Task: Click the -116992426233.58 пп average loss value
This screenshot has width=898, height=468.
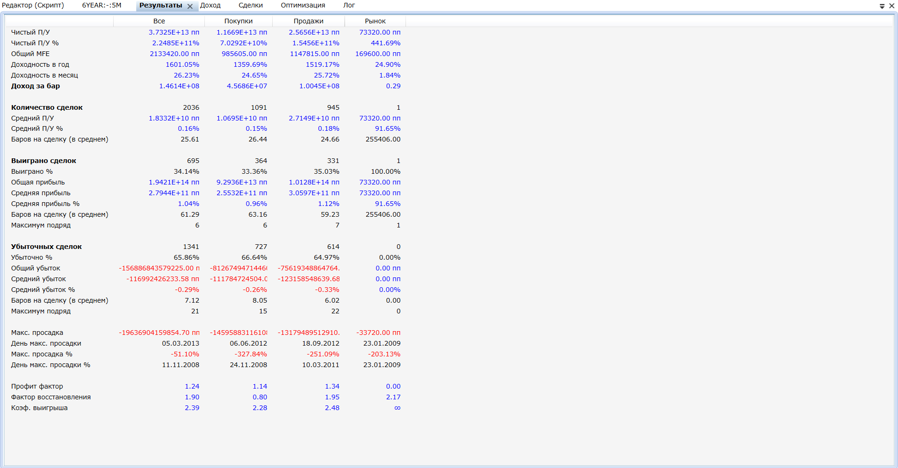Action: (x=163, y=279)
